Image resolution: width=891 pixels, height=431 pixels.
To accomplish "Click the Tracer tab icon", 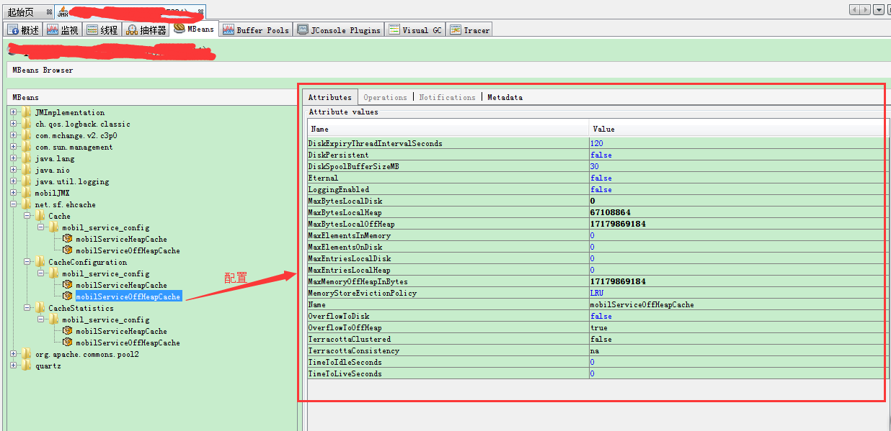I will point(455,30).
